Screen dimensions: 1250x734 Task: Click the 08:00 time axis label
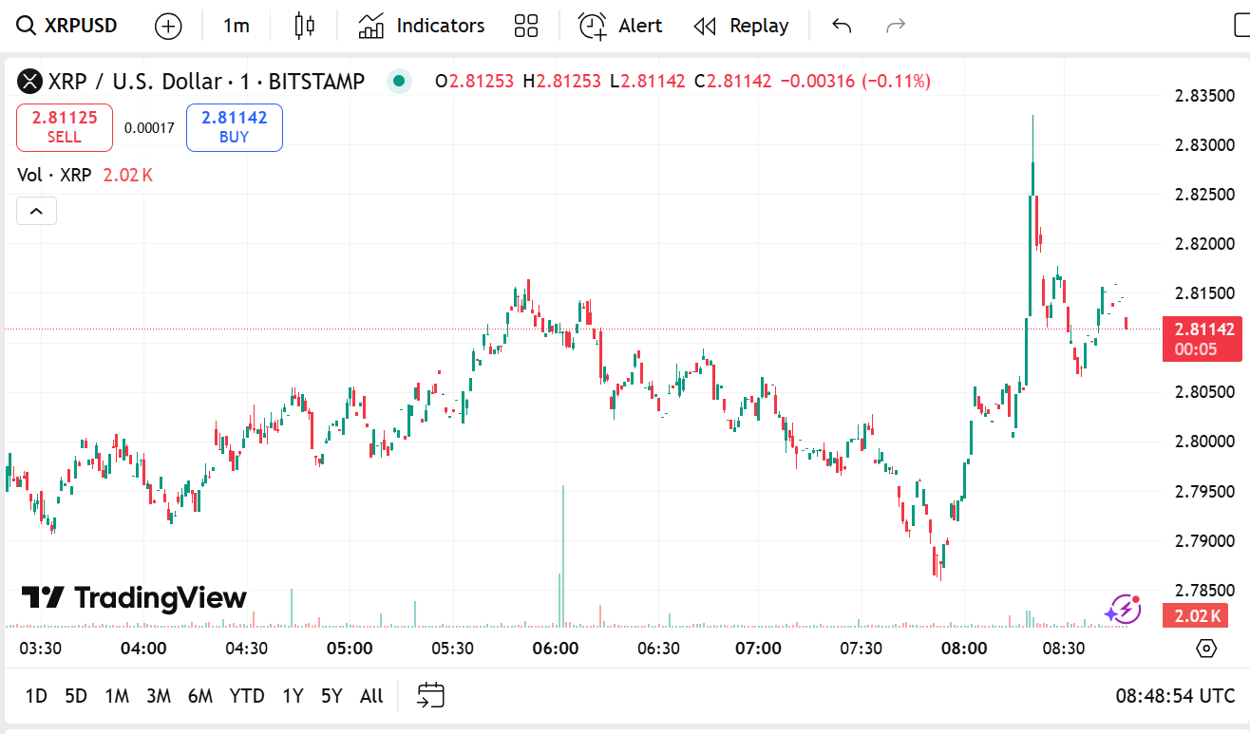coord(963,649)
